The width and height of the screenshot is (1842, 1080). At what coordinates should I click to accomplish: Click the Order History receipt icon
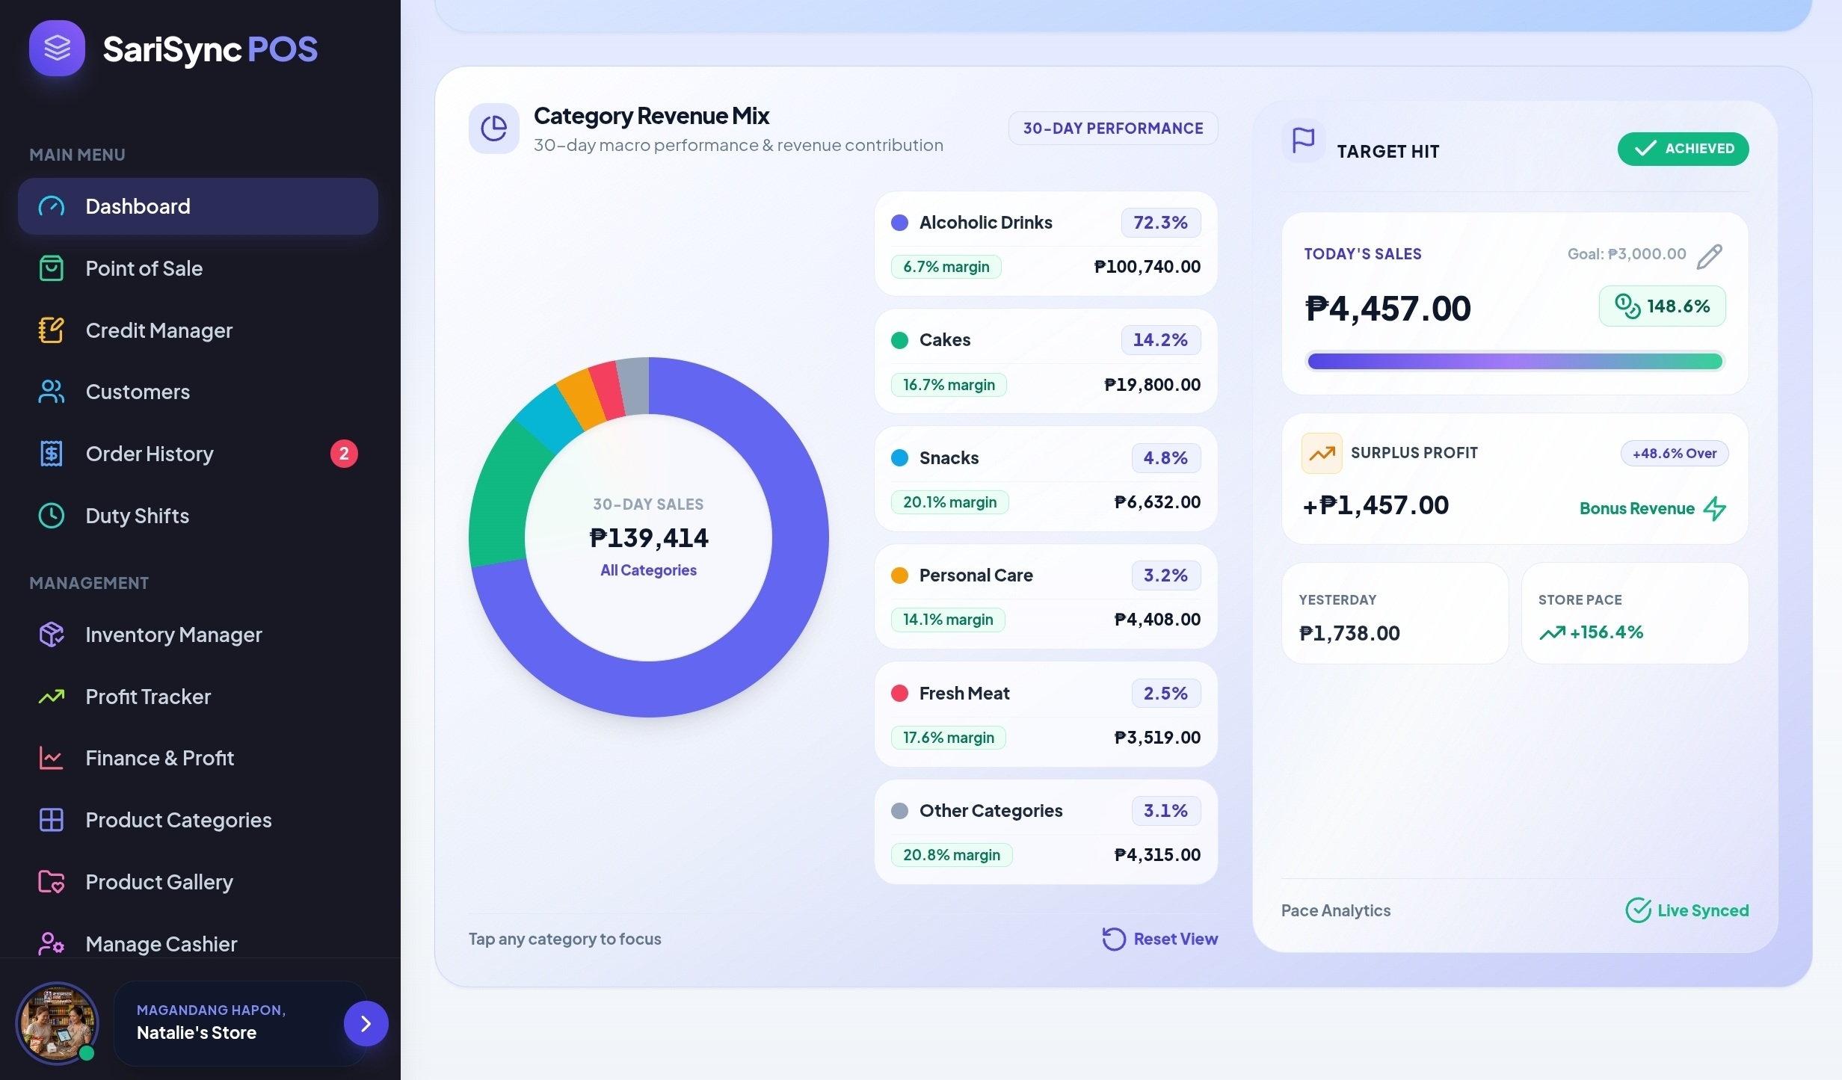coord(52,454)
